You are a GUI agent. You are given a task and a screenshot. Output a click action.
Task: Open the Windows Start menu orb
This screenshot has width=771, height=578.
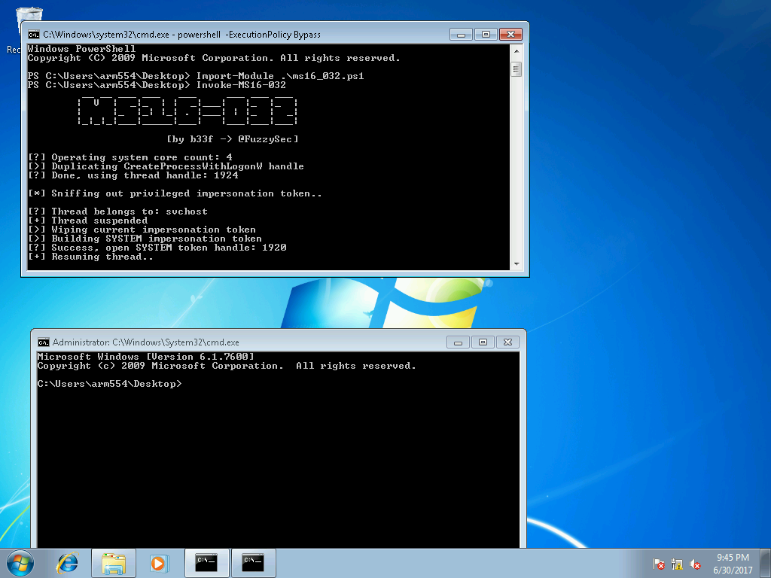pyautogui.click(x=20, y=563)
